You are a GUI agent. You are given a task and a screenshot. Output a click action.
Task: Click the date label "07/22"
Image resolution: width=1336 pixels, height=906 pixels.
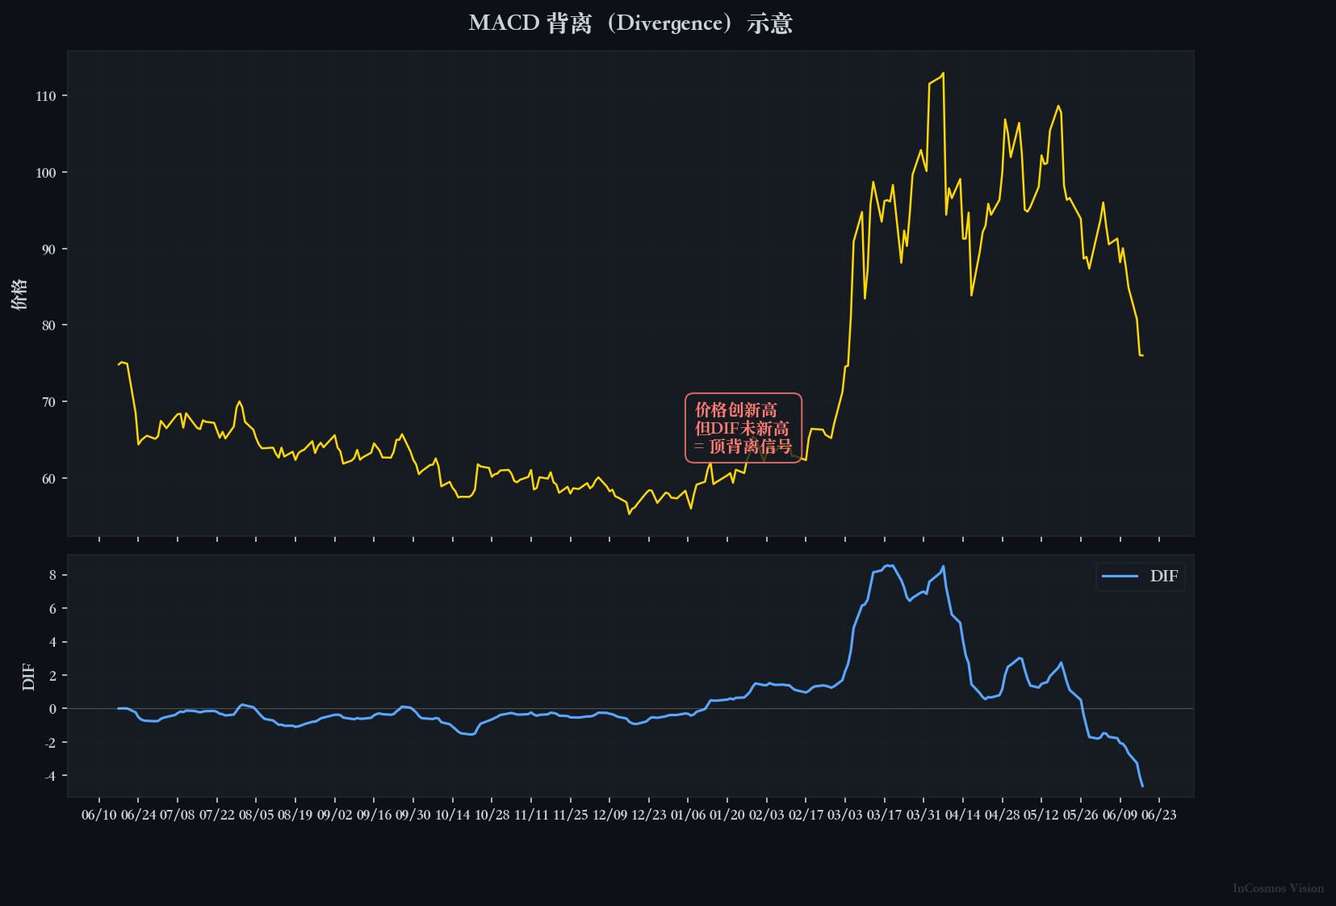217,815
